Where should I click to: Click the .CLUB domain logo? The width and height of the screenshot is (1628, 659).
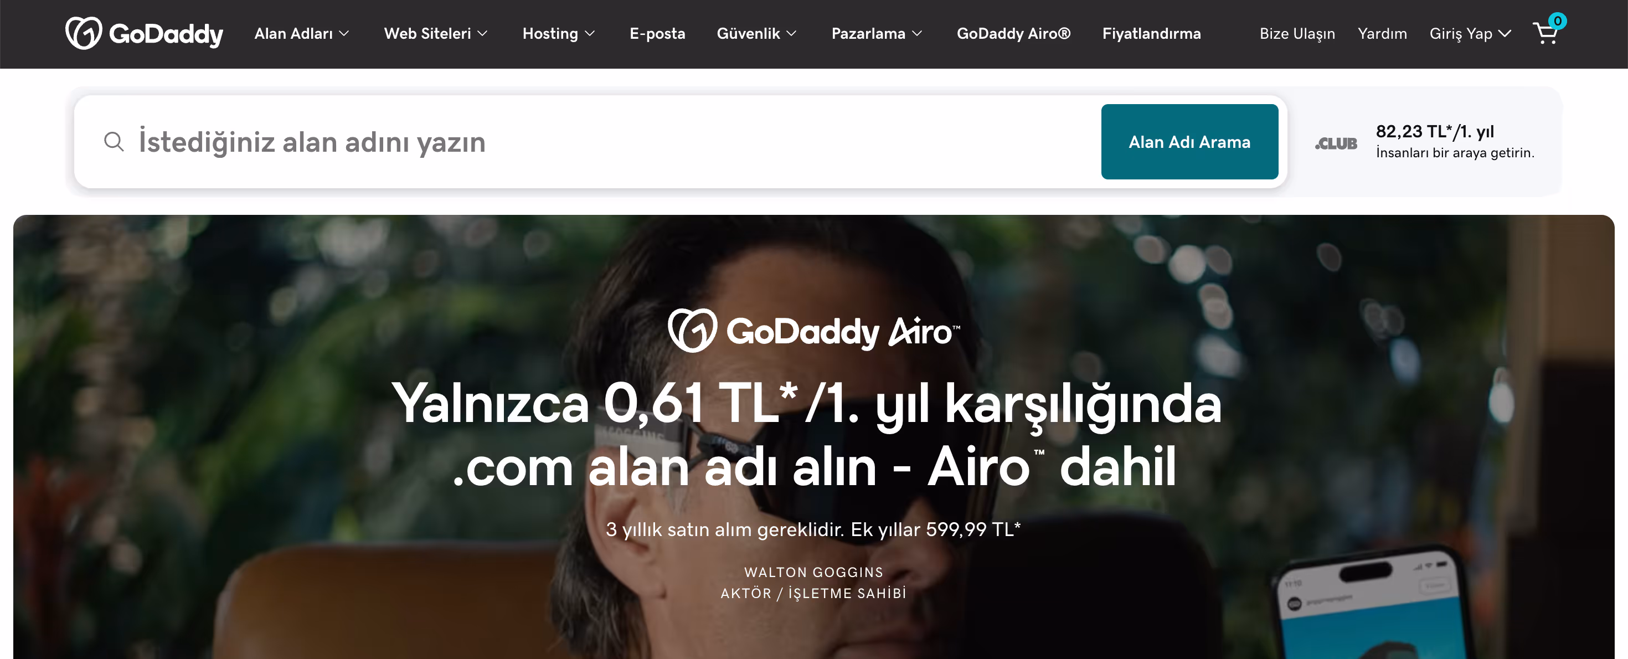1336,143
